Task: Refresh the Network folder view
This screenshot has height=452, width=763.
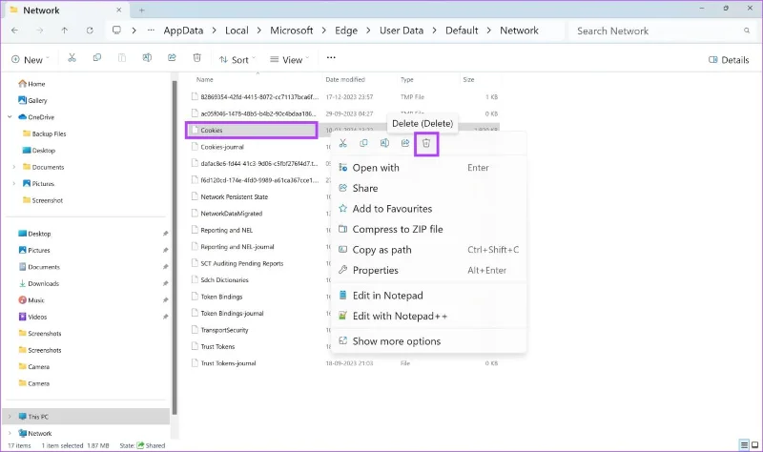Action: pyautogui.click(x=90, y=31)
